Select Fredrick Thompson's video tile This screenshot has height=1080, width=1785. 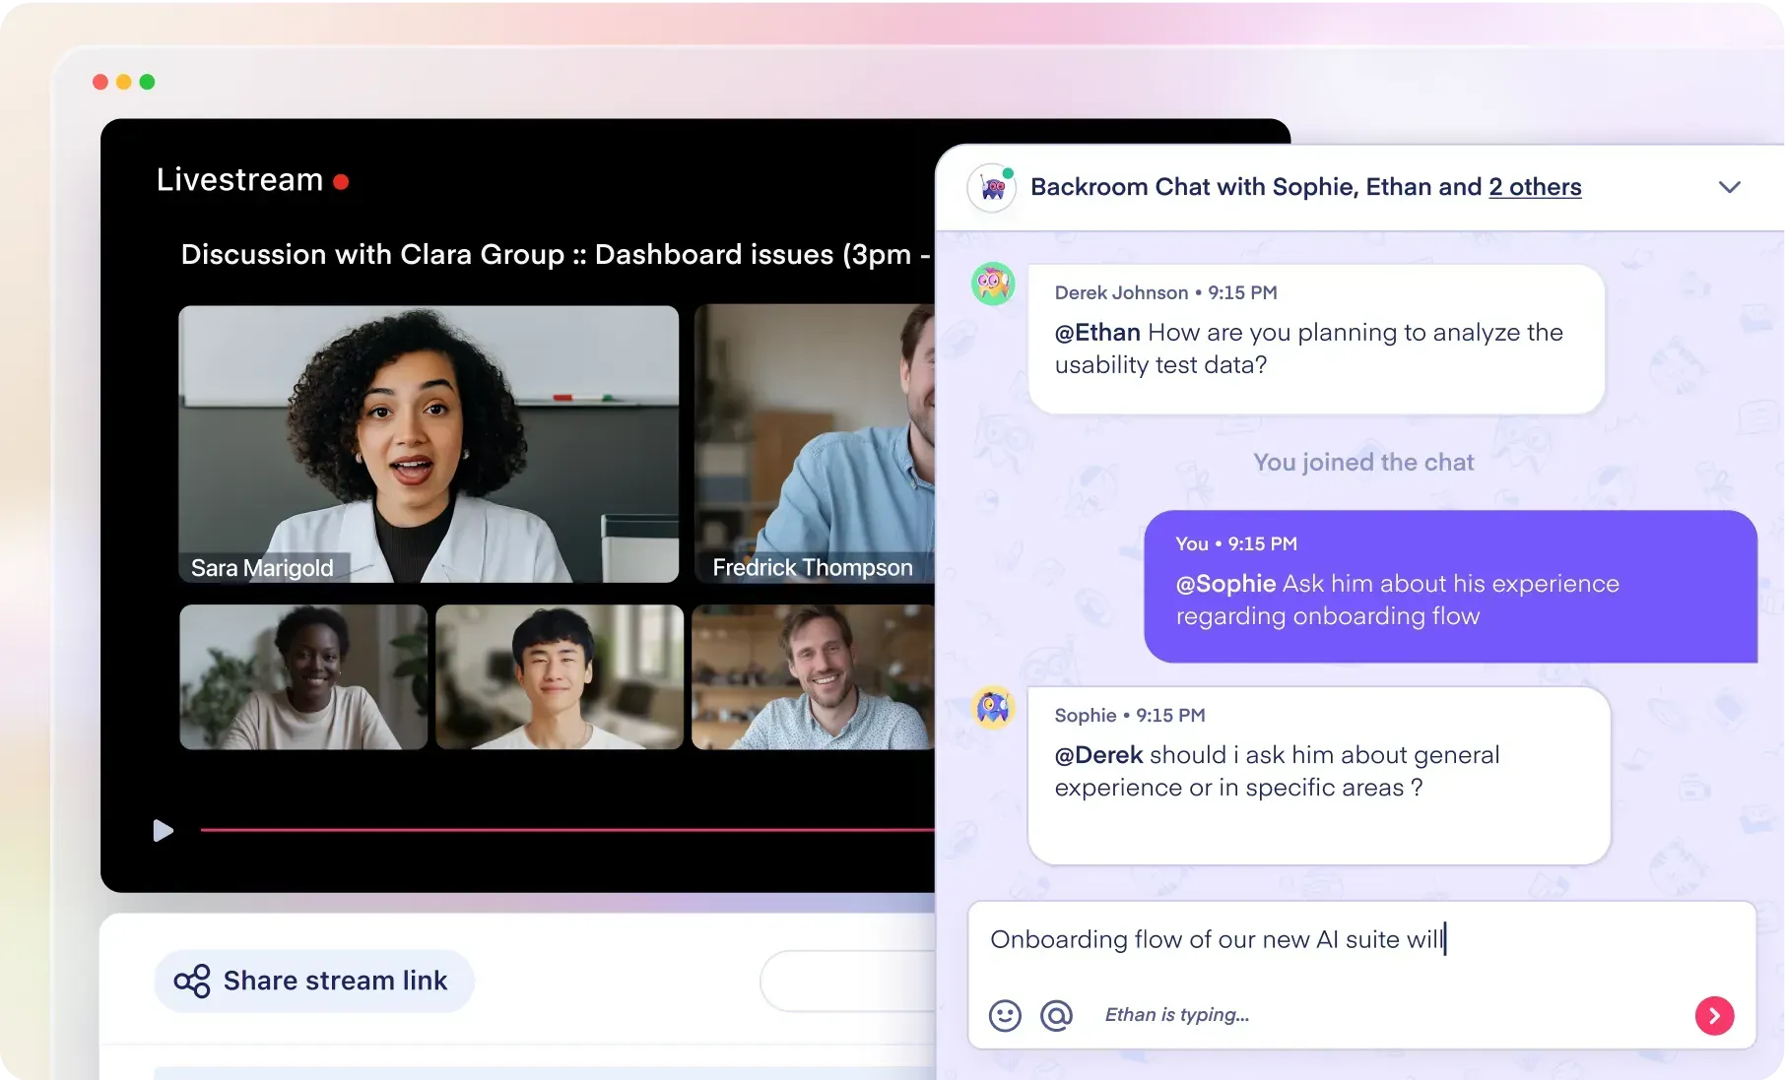(x=815, y=444)
